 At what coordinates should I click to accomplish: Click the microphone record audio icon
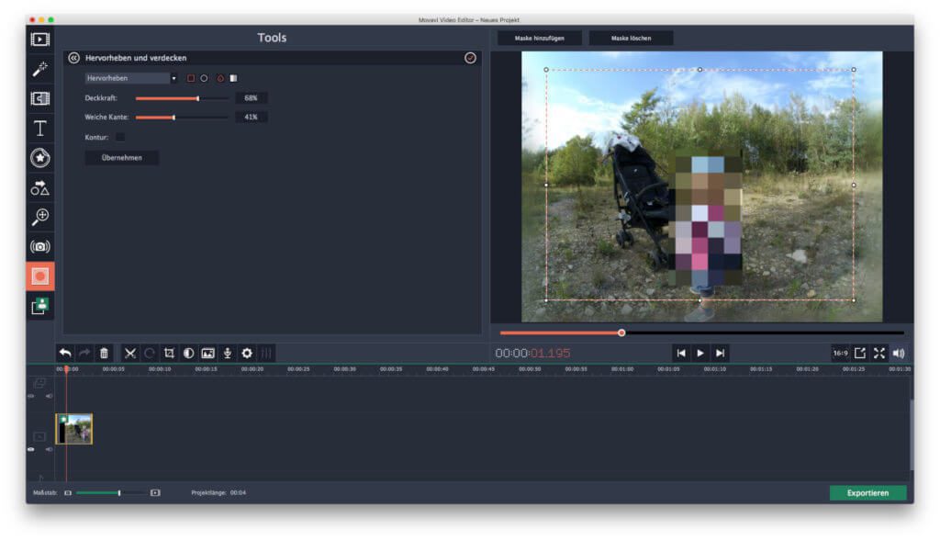pos(228,353)
